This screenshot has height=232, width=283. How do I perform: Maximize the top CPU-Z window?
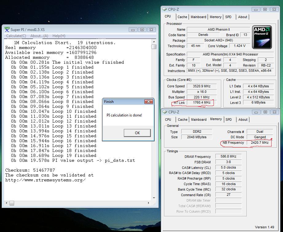pyautogui.click(x=265, y=10)
